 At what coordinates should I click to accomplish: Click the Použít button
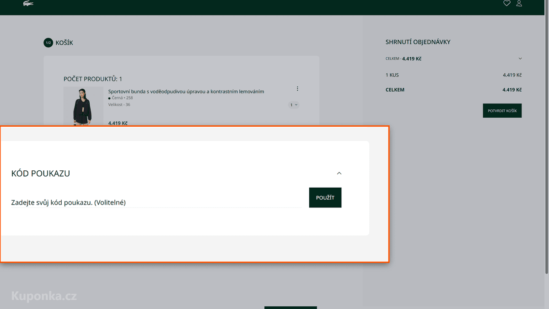325,198
